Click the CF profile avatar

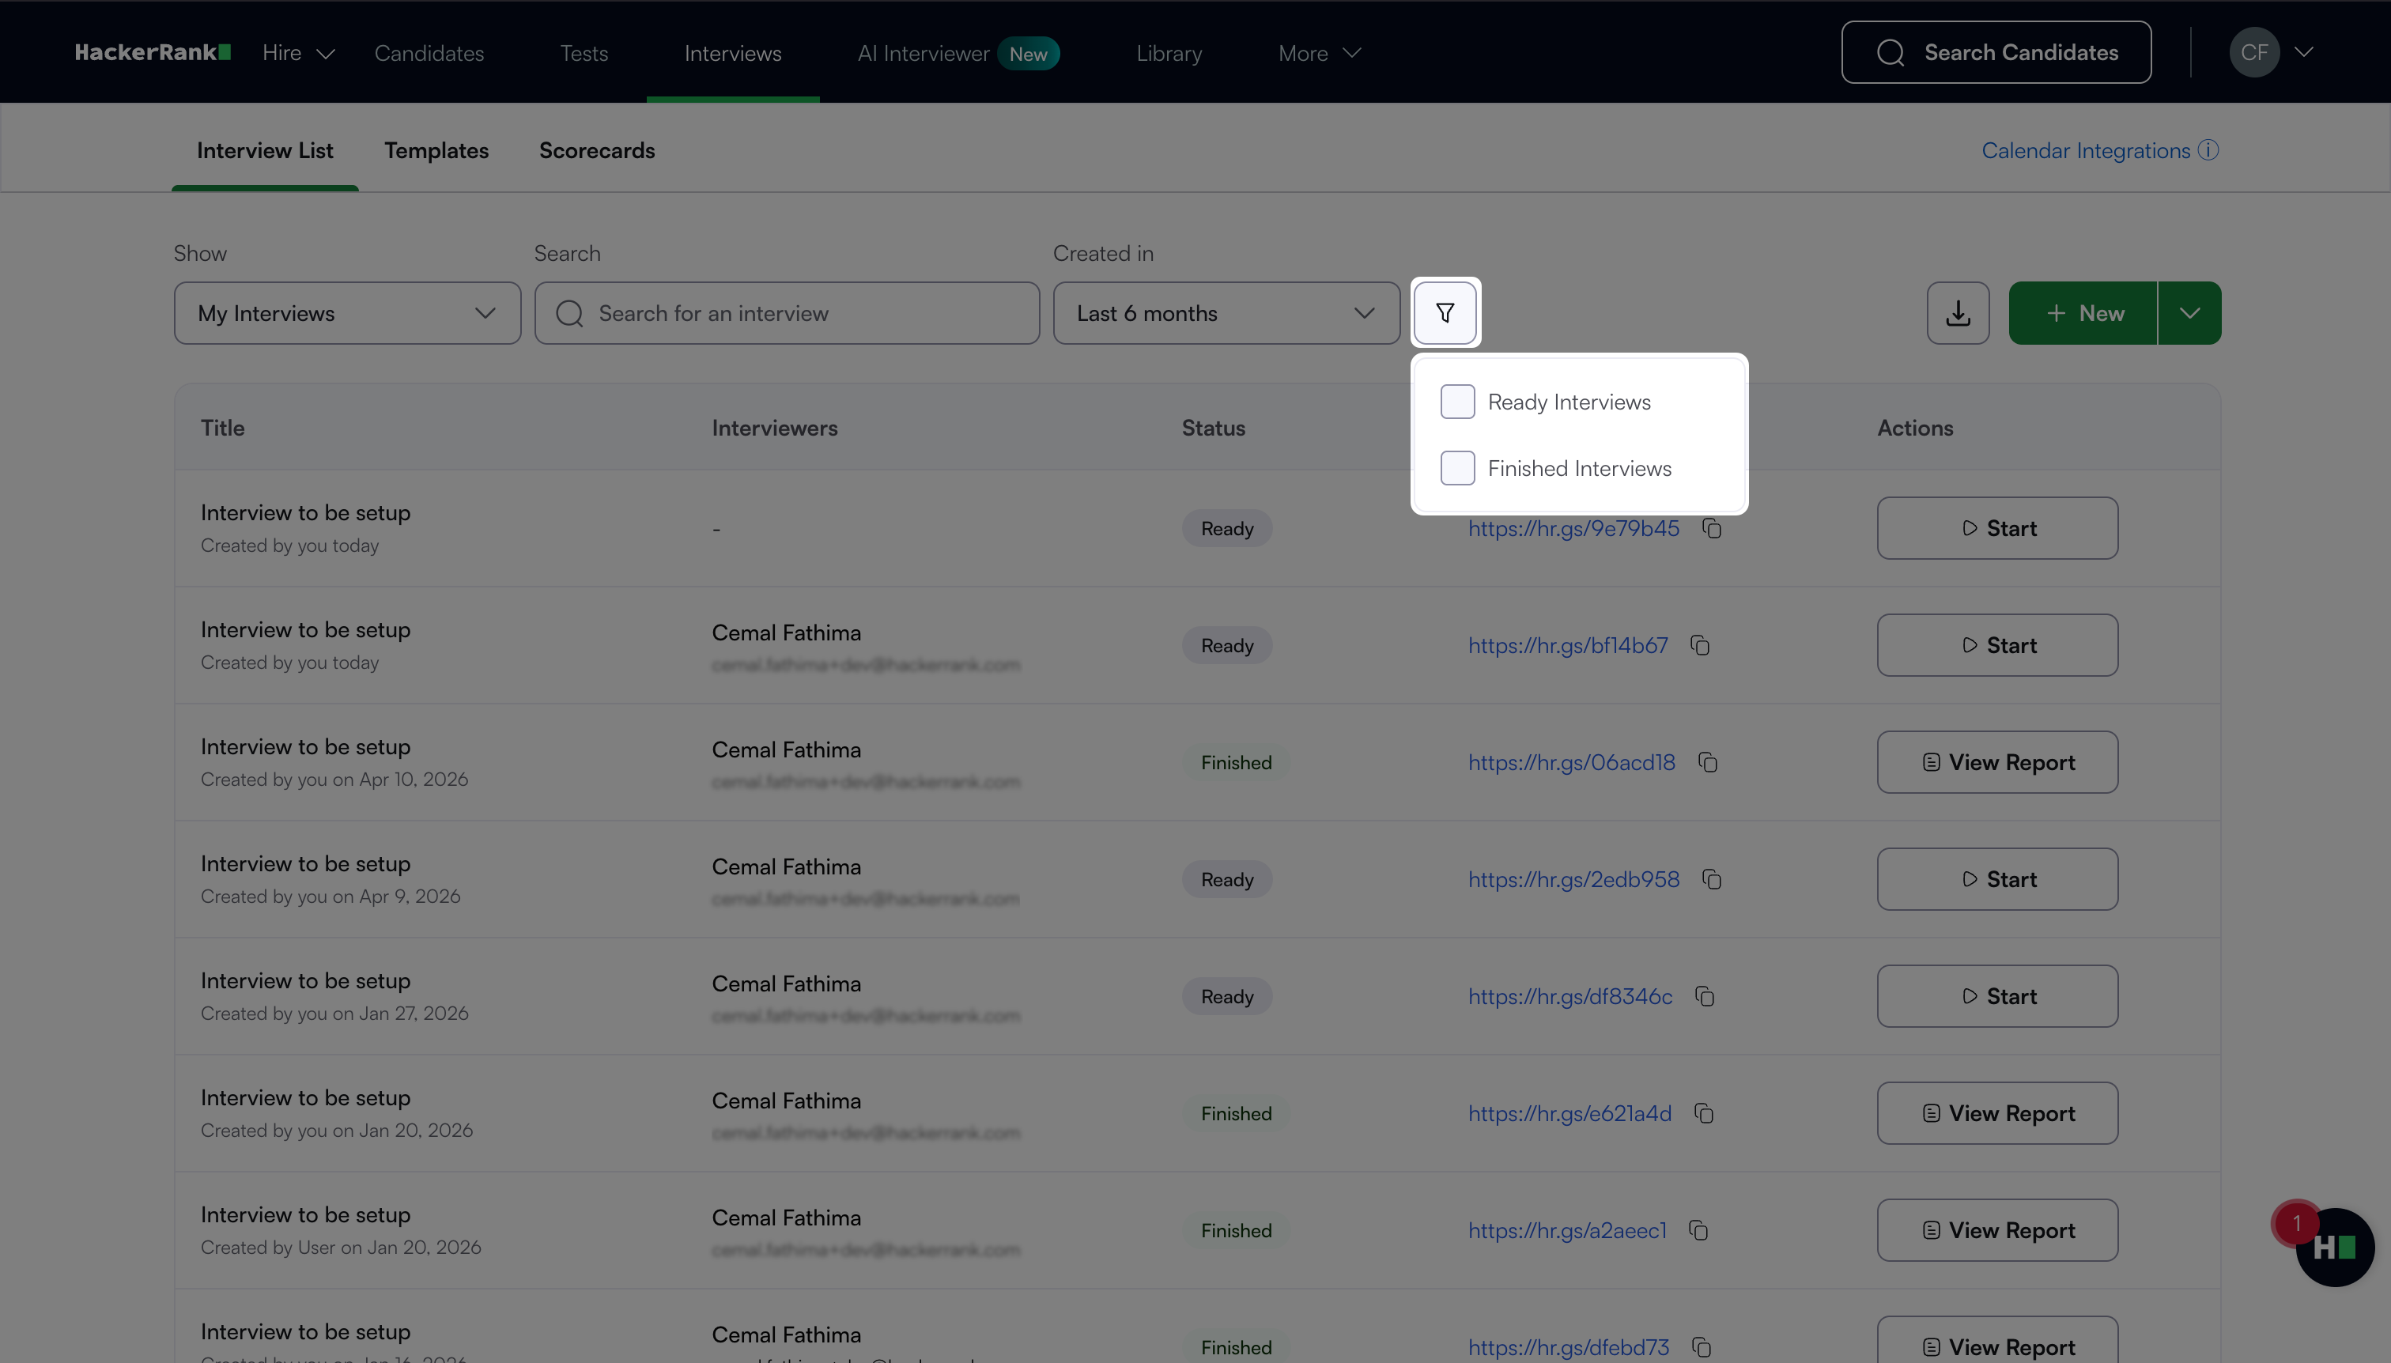pyautogui.click(x=2254, y=52)
